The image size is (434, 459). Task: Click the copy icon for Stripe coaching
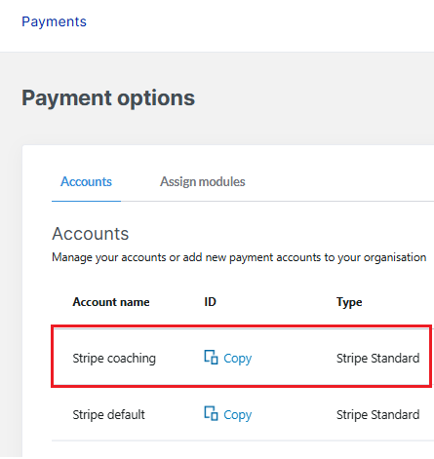pyautogui.click(x=211, y=357)
